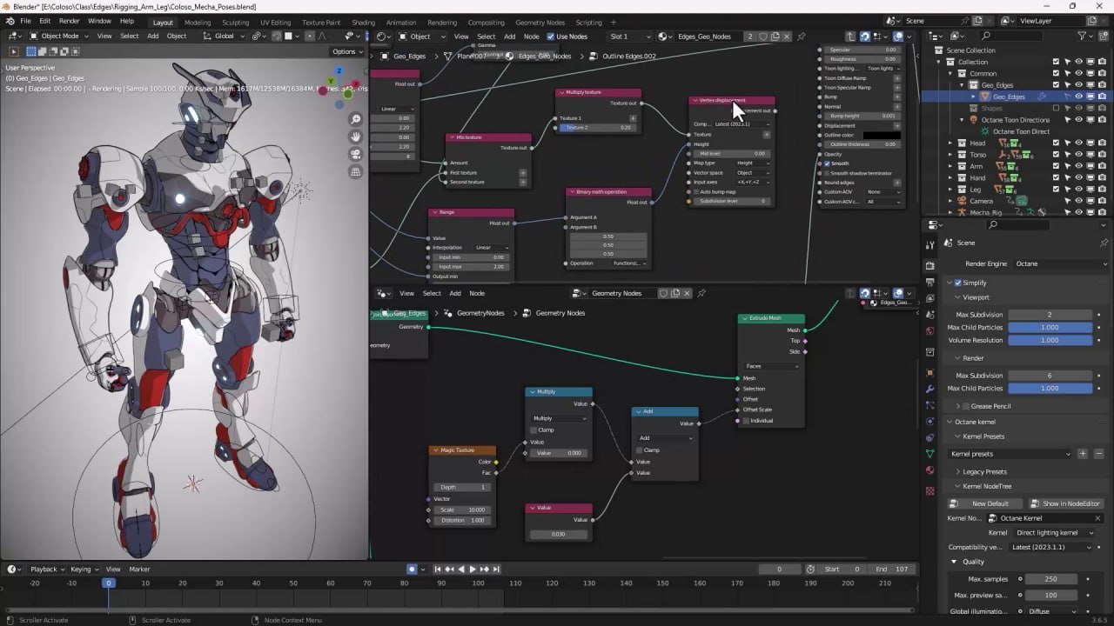Hide Camera with its eye icon
1114x626 pixels.
pos(1078,201)
